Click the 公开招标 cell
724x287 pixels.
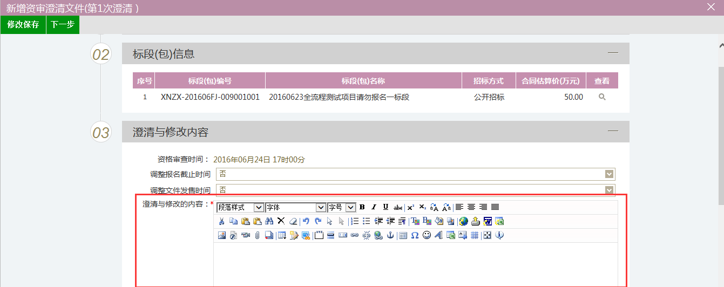click(489, 98)
